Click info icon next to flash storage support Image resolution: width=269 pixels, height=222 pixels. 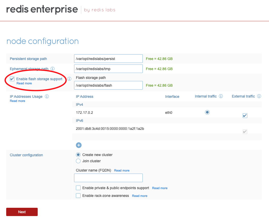pos(69,79)
